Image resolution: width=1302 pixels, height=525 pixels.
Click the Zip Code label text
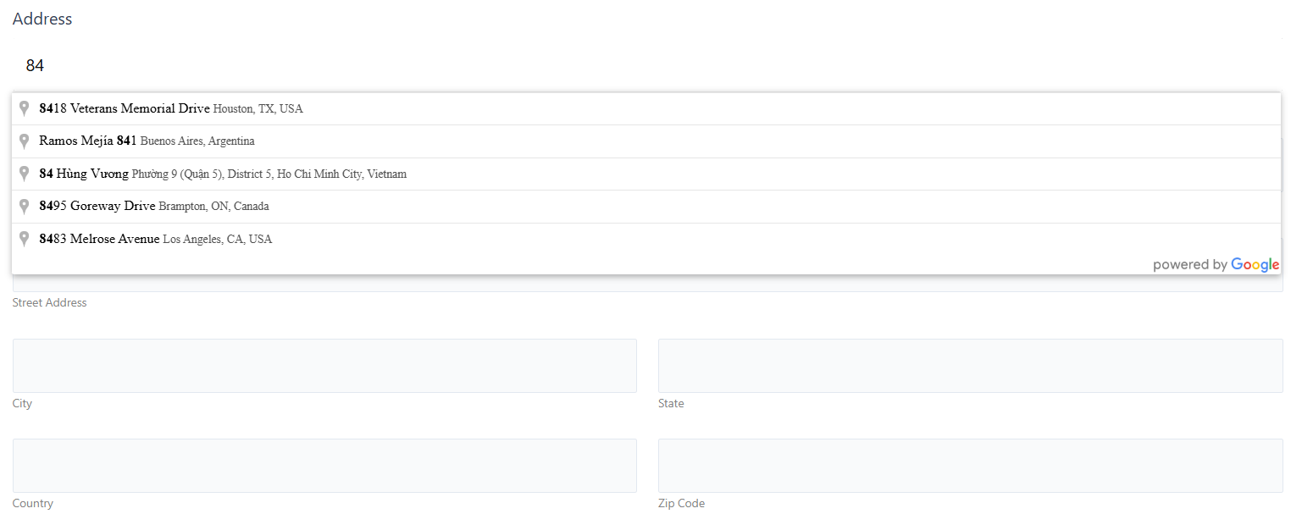coord(681,503)
